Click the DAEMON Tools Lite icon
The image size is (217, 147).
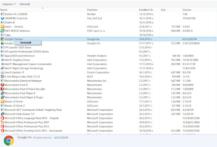coord(2,18)
